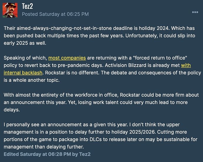Follow the 'most companies' hyperlink

point(67,58)
